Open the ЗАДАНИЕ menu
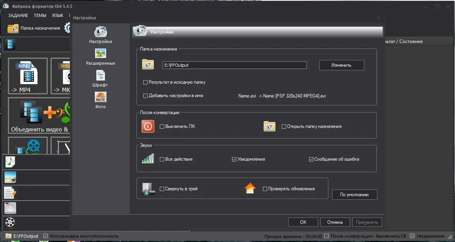The image size is (455, 242). click(18, 15)
